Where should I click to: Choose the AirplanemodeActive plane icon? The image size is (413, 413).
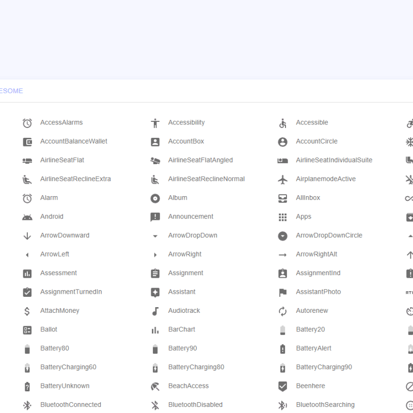(282, 179)
